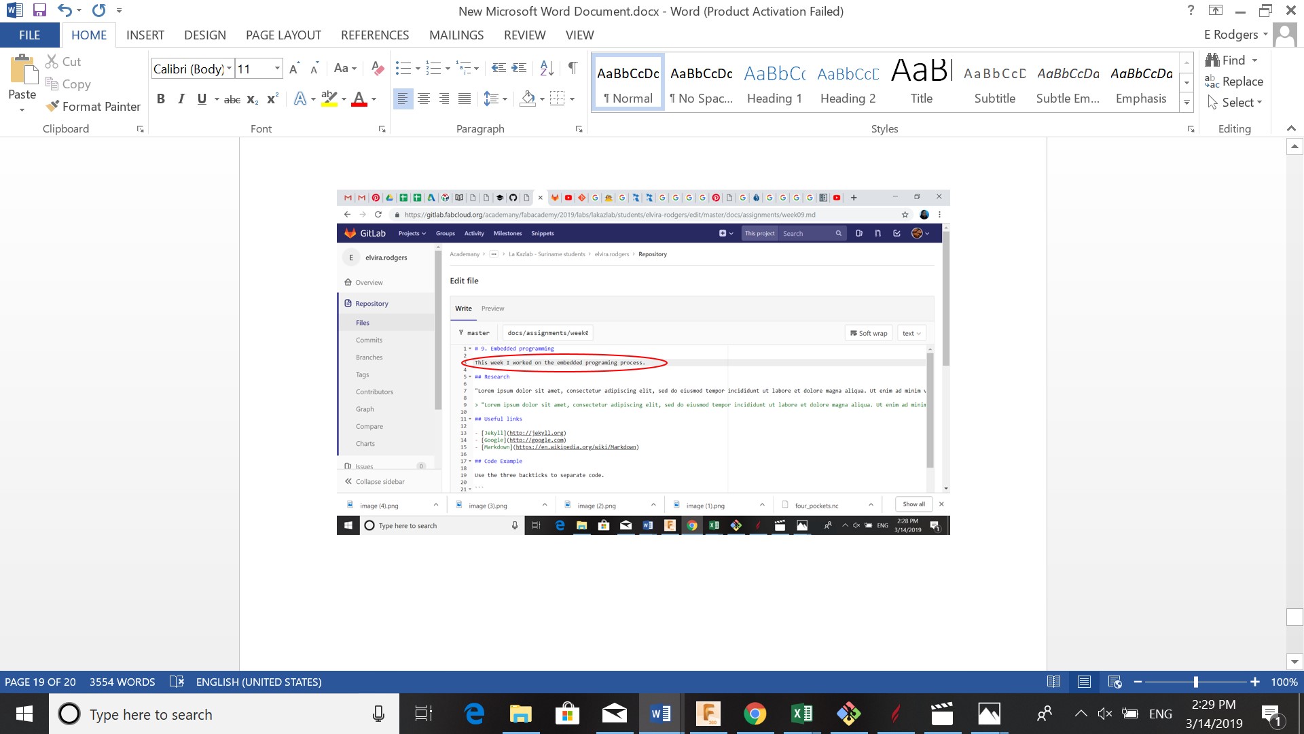Screen dimensions: 1304x734
Task: Open the font size dropdown
Action: pos(277,69)
